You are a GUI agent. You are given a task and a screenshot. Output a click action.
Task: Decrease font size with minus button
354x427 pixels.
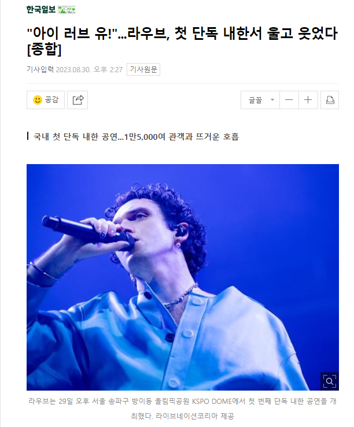coord(289,100)
